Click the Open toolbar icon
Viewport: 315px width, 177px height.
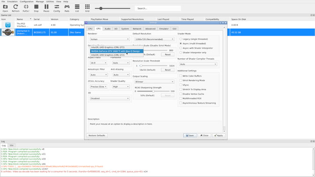pyautogui.click(x=5, y=8)
